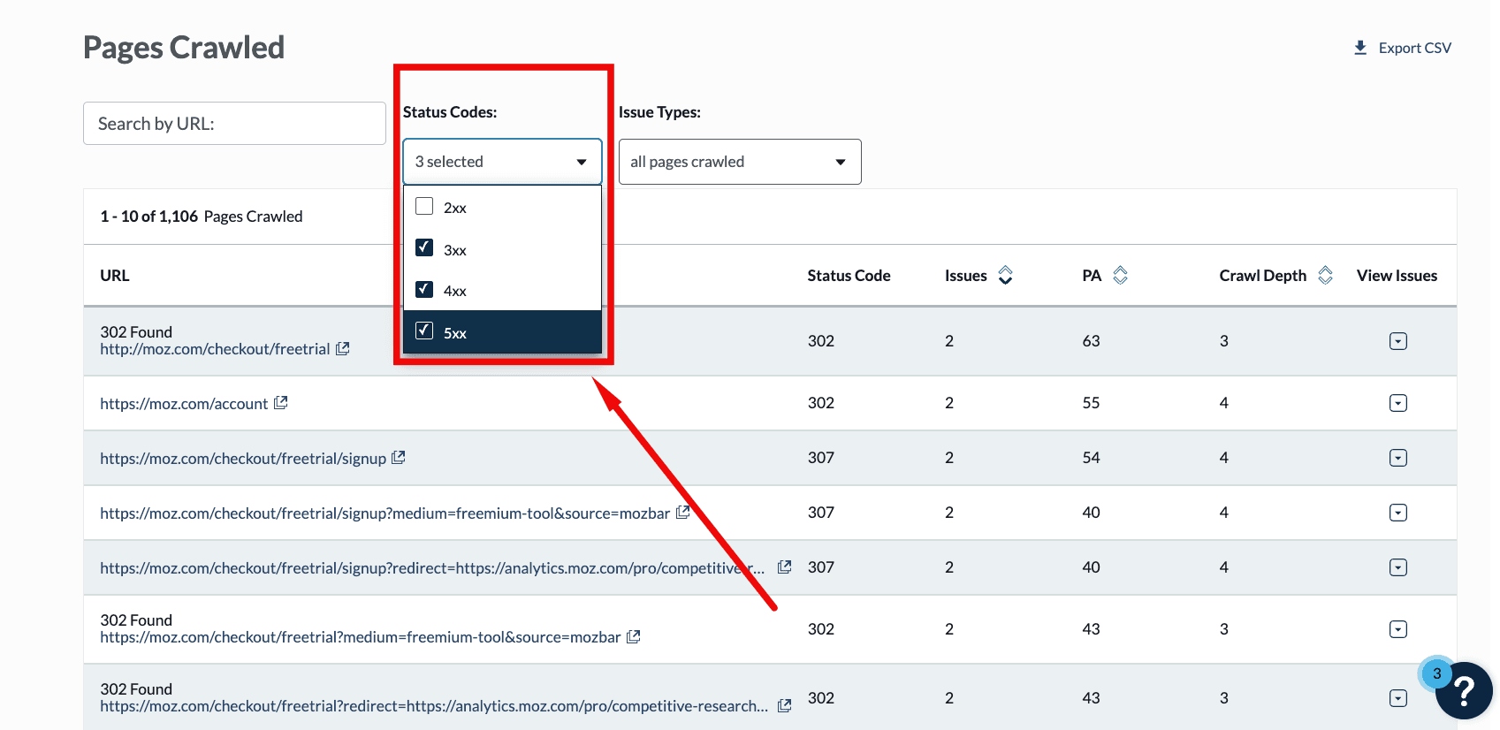1500x730 pixels.
Task: Open the help question mark widget
Action: click(x=1464, y=690)
